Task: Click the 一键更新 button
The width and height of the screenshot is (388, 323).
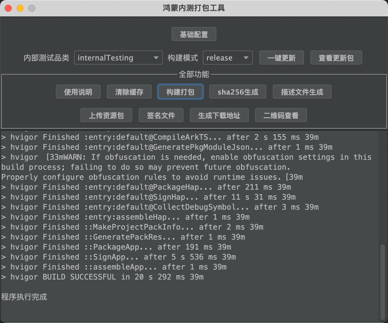Action: click(282, 58)
